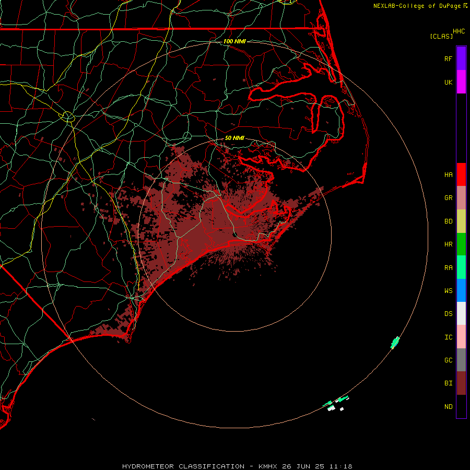Click the white dry snow echo offshore
The height and width of the screenshot is (470, 470).
coord(331,408)
